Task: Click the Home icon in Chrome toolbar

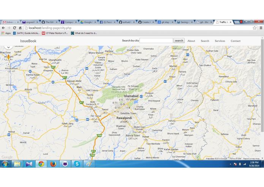Action: (x=20, y=28)
